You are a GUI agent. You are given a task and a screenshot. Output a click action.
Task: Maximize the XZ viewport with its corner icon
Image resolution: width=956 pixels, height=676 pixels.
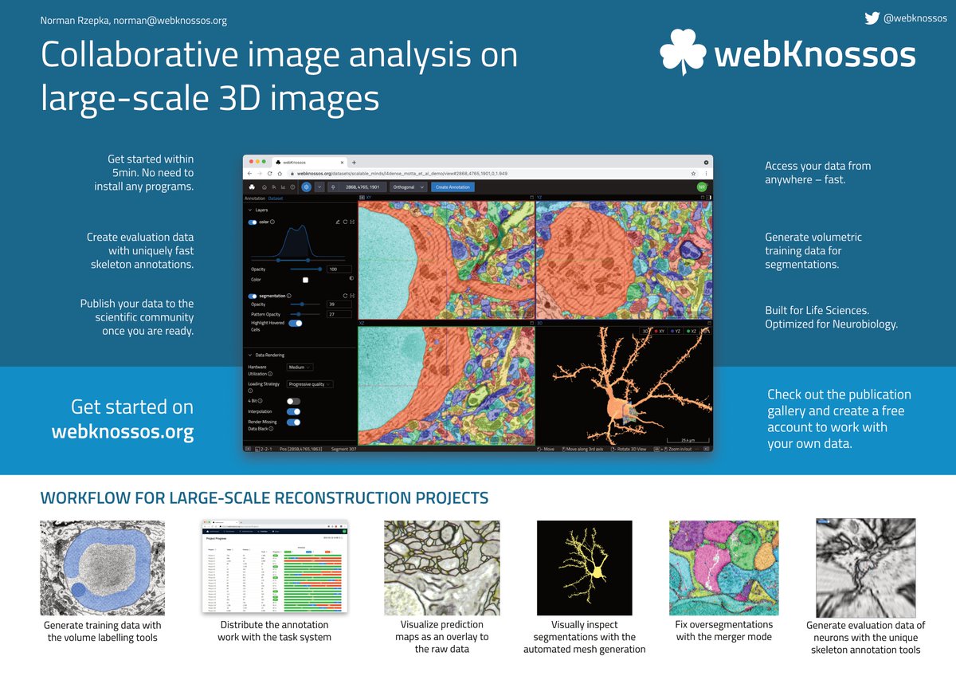pos(531,324)
